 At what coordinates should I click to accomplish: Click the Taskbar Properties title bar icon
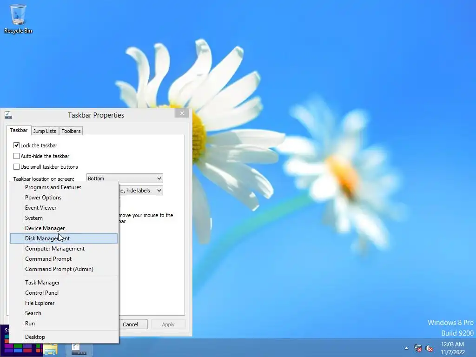(x=8, y=115)
